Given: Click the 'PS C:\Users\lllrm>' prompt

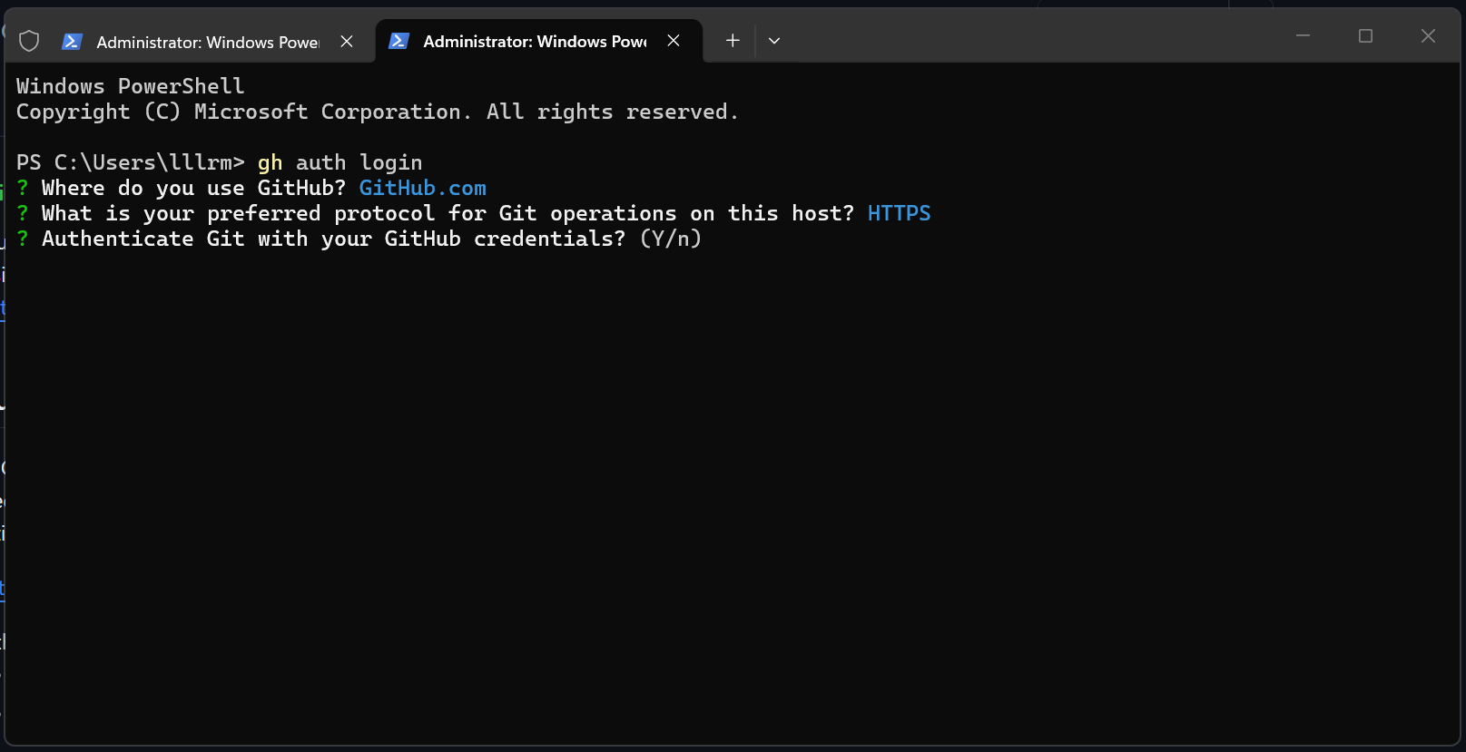Looking at the screenshot, I should [131, 162].
